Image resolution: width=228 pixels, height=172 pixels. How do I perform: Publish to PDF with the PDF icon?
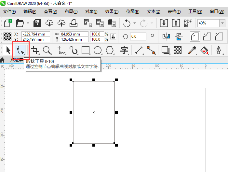188,23
